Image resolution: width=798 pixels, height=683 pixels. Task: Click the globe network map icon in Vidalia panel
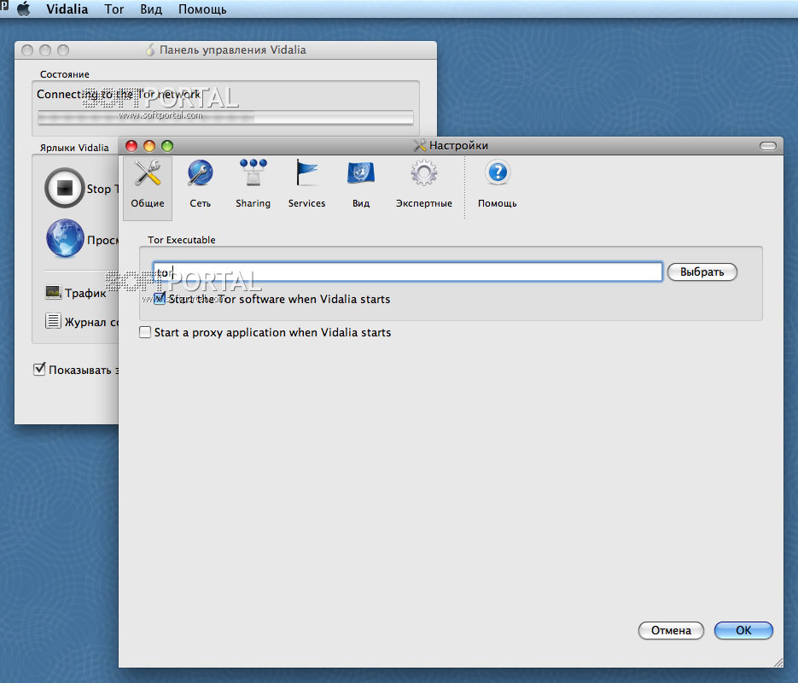point(65,238)
